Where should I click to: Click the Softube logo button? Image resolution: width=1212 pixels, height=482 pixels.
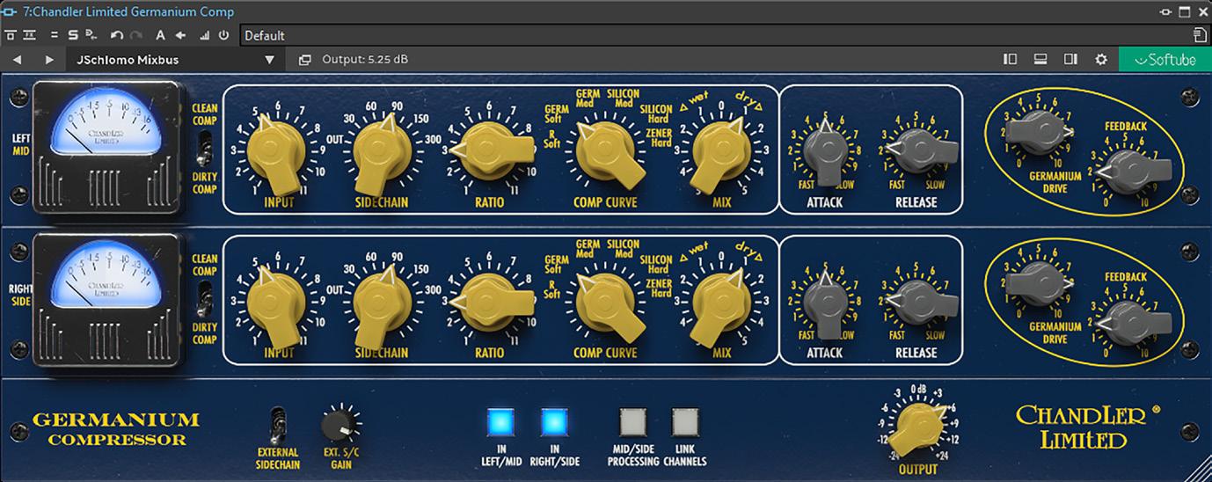point(1165,60)
